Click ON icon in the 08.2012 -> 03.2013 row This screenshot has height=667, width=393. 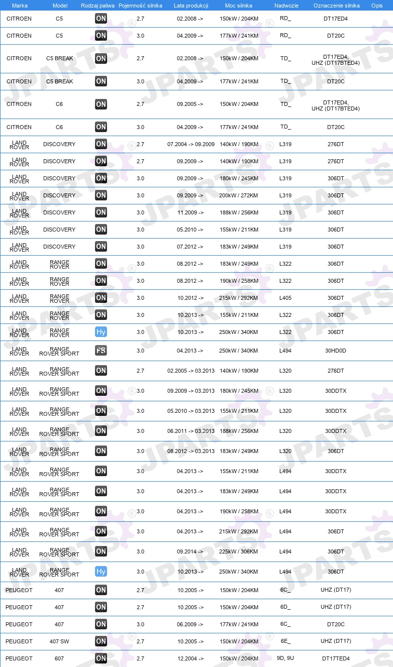tap(101, 451)
